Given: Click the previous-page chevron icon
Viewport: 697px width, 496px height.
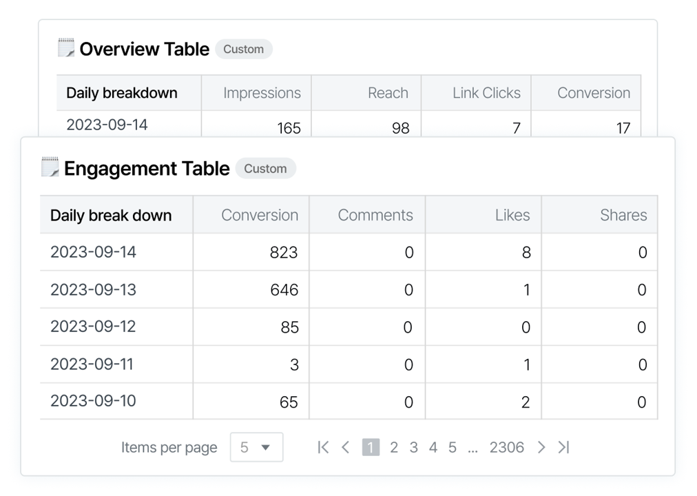Looking at the screenshot, I should 345,447.
